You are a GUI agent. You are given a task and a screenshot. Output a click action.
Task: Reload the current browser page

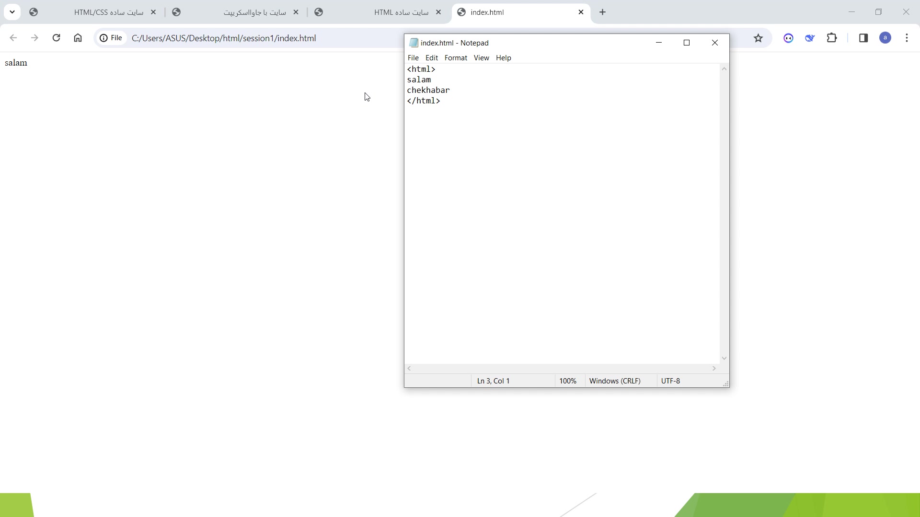[56, 38]
